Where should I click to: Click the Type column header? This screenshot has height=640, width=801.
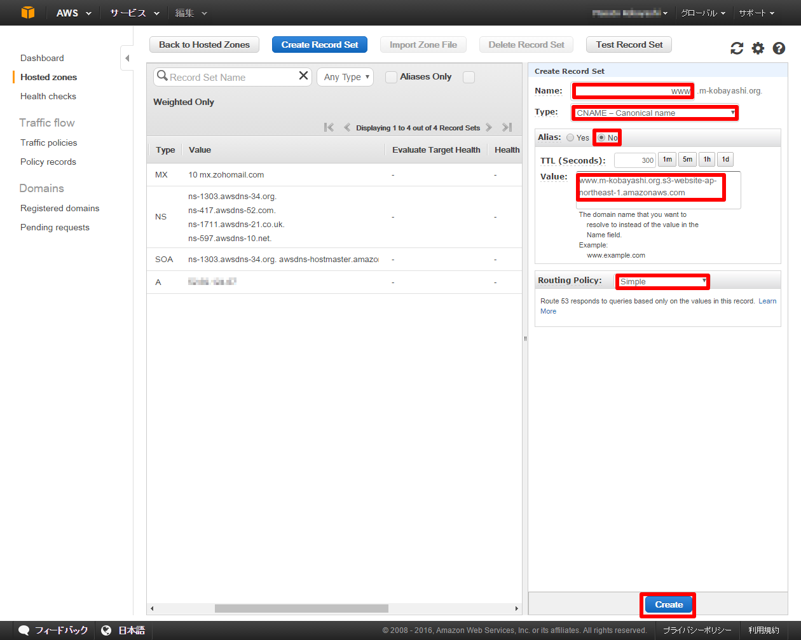[x=165, y=150]
